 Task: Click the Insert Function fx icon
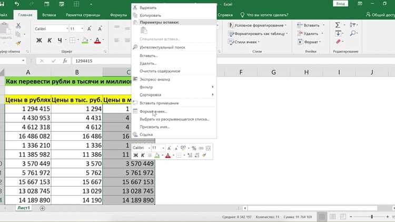65,61
